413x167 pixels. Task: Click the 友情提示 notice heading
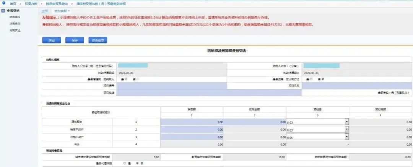[x=50, y=18]
